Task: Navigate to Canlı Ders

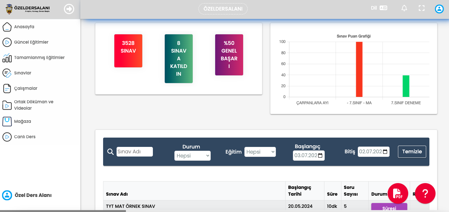Action: point(25,137)
